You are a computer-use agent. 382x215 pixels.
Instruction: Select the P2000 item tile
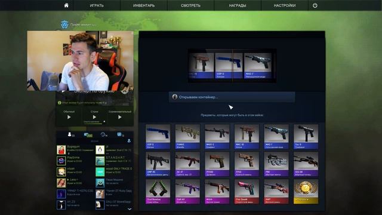217,164
